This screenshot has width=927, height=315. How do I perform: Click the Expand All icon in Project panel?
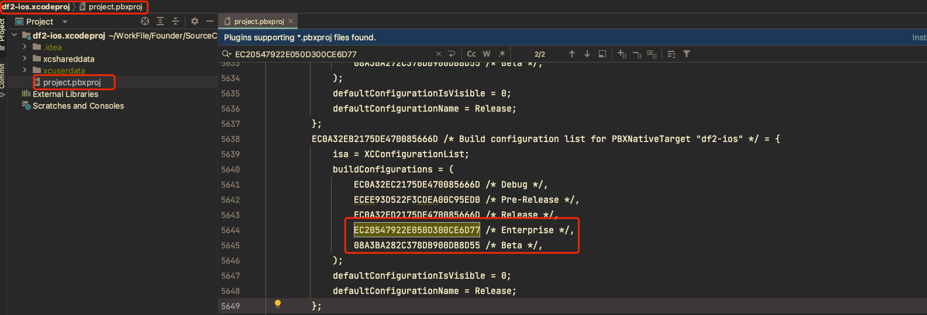coord(160,21)
